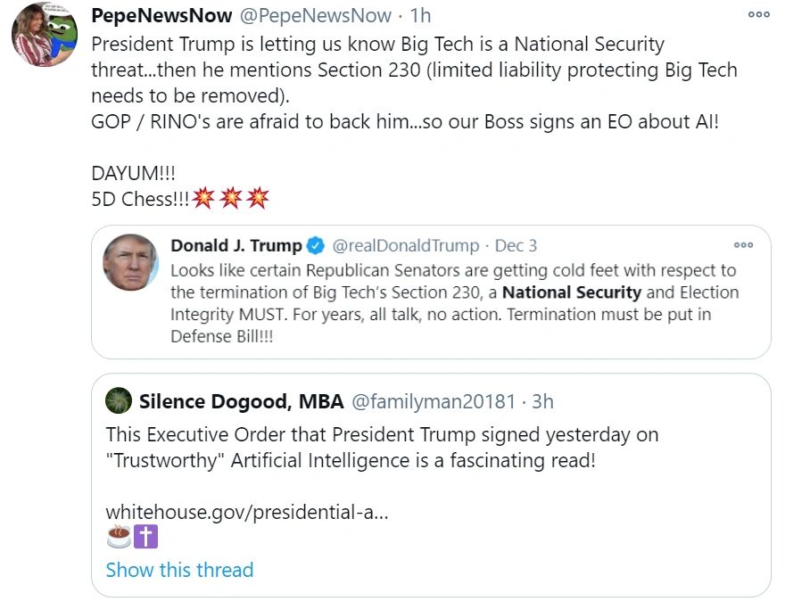Open the 1h timestamp of the main tweet
Image resolution: width=785 pixels, height=601 pixels.
tap(420, 16)
